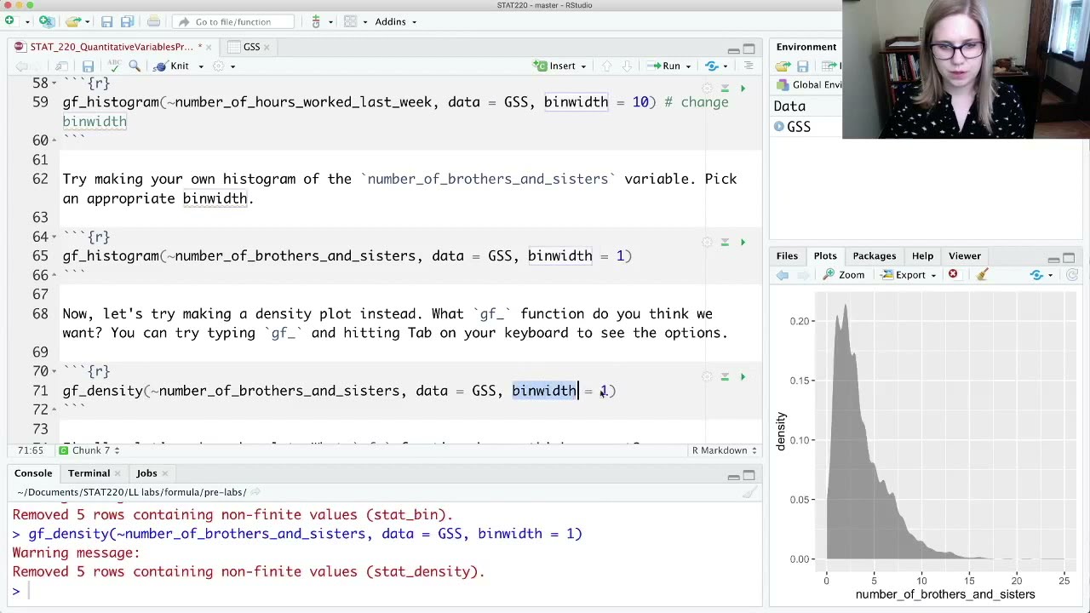The image size is (1090, 613).
Task: Run all chunks above the line 70 chunk
Action: tap(725, 376)
